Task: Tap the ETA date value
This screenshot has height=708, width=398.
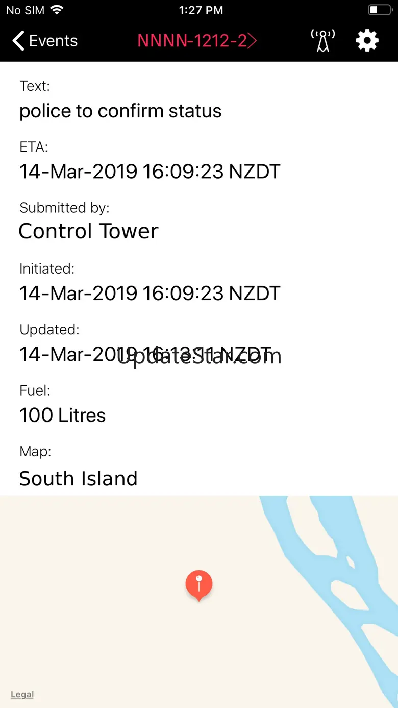Action: (x=150, y=172)
